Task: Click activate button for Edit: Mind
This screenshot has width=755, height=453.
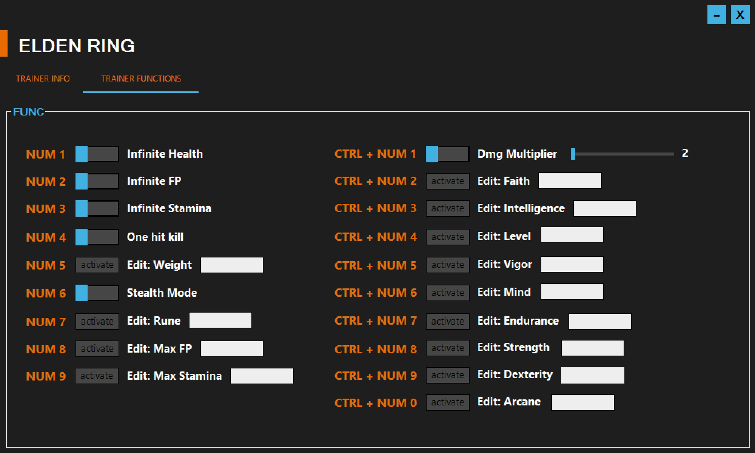Action: (x=448, y=293)
